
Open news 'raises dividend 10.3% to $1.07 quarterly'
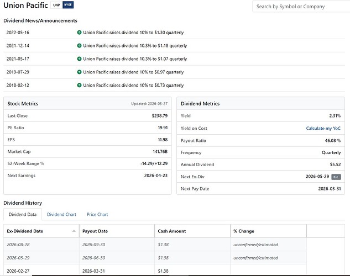135,59
